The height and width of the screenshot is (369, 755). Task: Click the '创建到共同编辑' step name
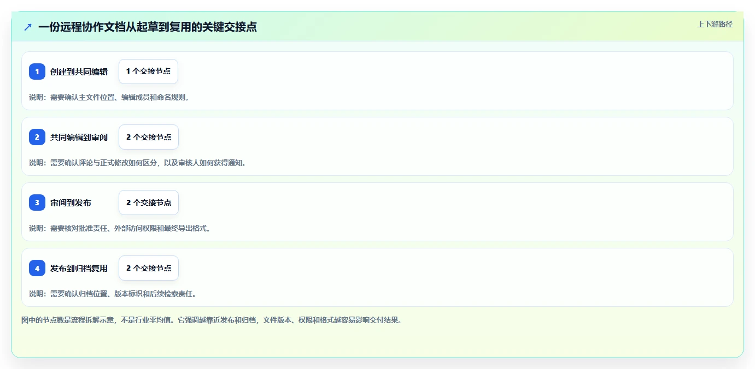79,72
